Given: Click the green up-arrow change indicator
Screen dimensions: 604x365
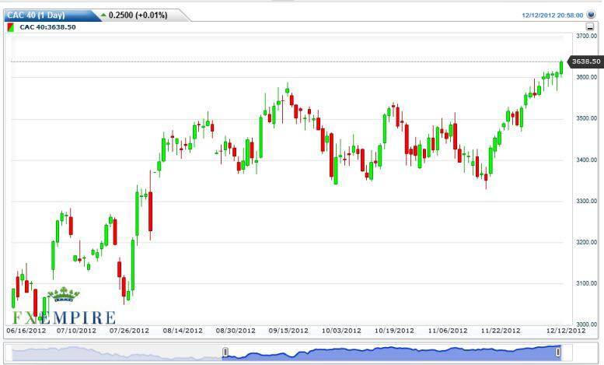Looking at the screenshot, I should click(x=103, y=15).
